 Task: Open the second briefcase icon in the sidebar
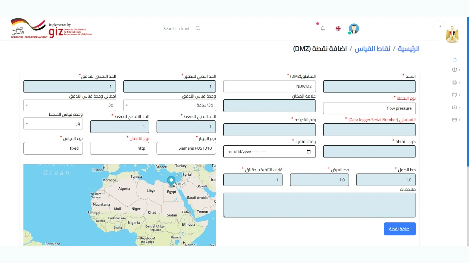pyautogui.click(x=455, y=120)
